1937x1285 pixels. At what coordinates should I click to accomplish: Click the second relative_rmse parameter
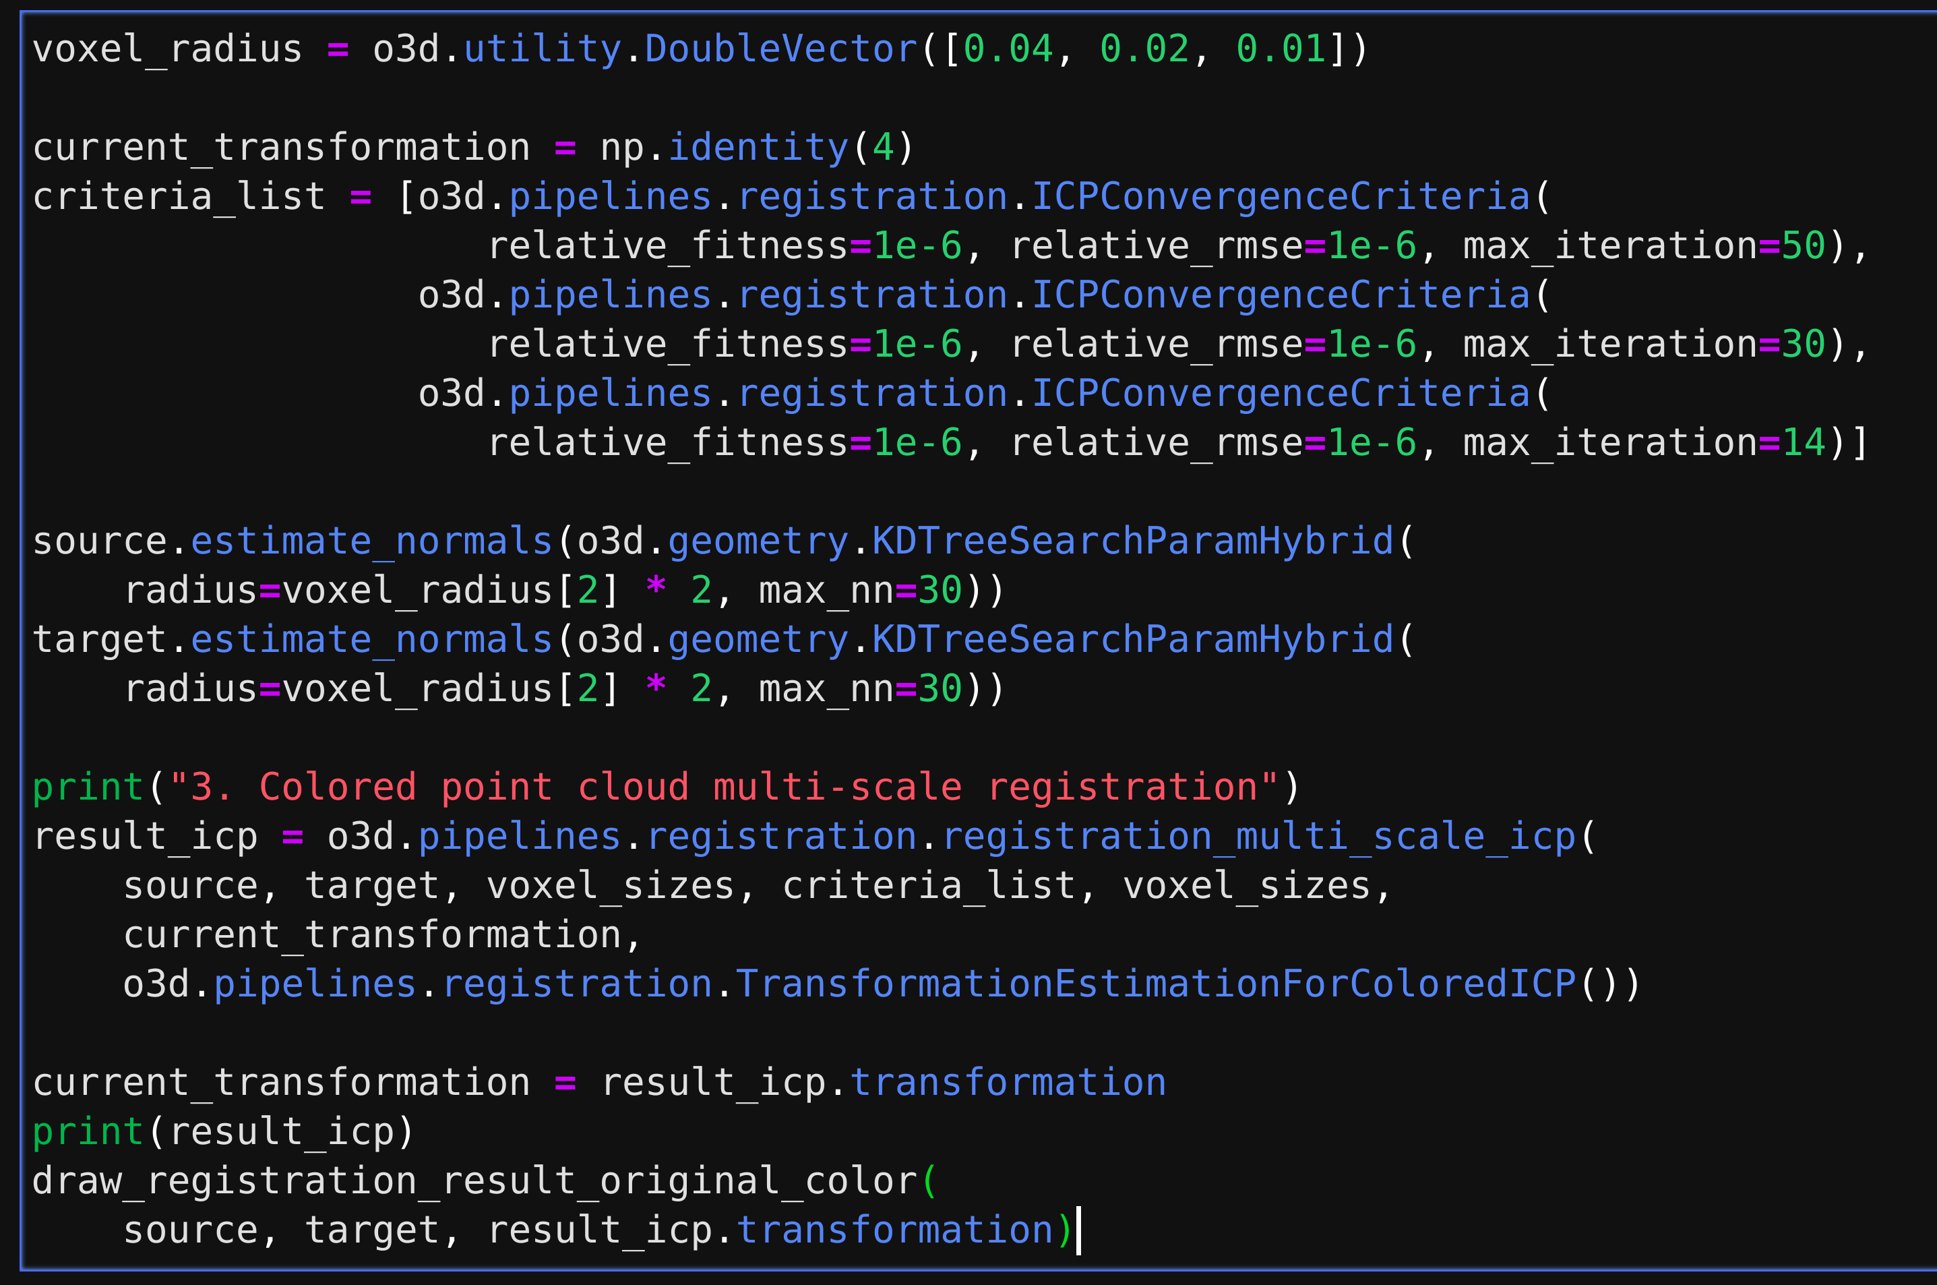pos(1156,345)
